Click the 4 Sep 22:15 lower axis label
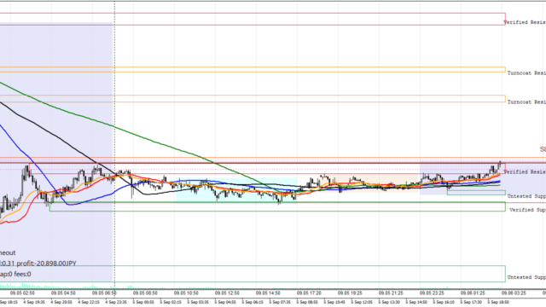546x307 pixels. point(90,303)
